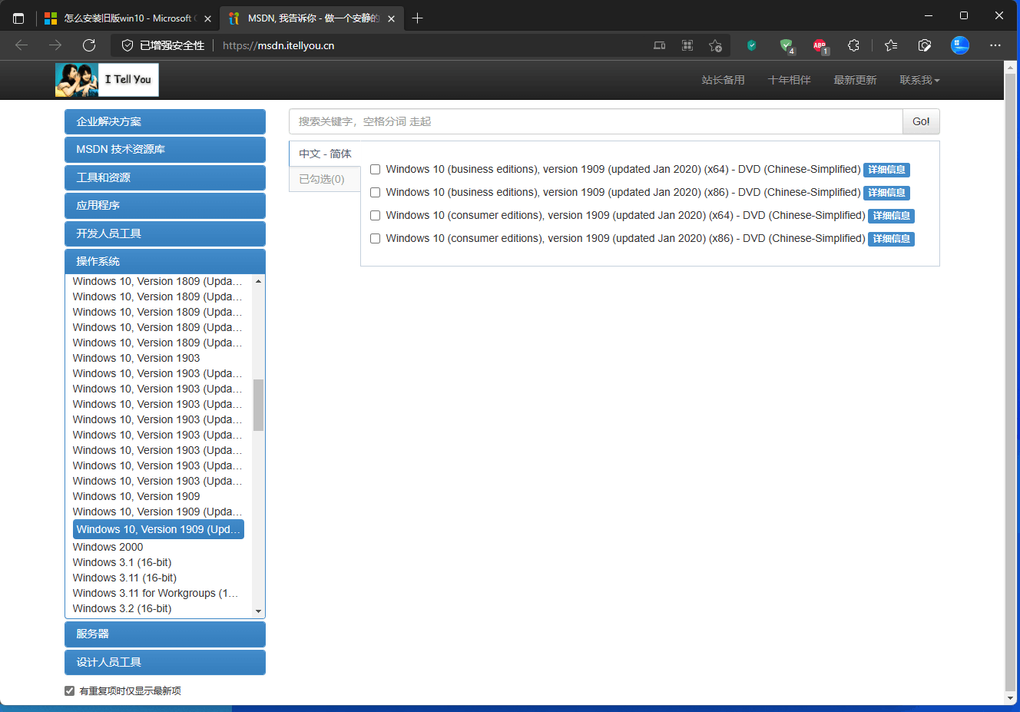1020x712 pixels.
Task: Click the 已增强安全性 shield icon
Action: point(127,45)
